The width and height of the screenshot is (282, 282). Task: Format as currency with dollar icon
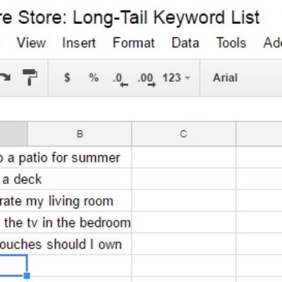[x=67, y=78]
